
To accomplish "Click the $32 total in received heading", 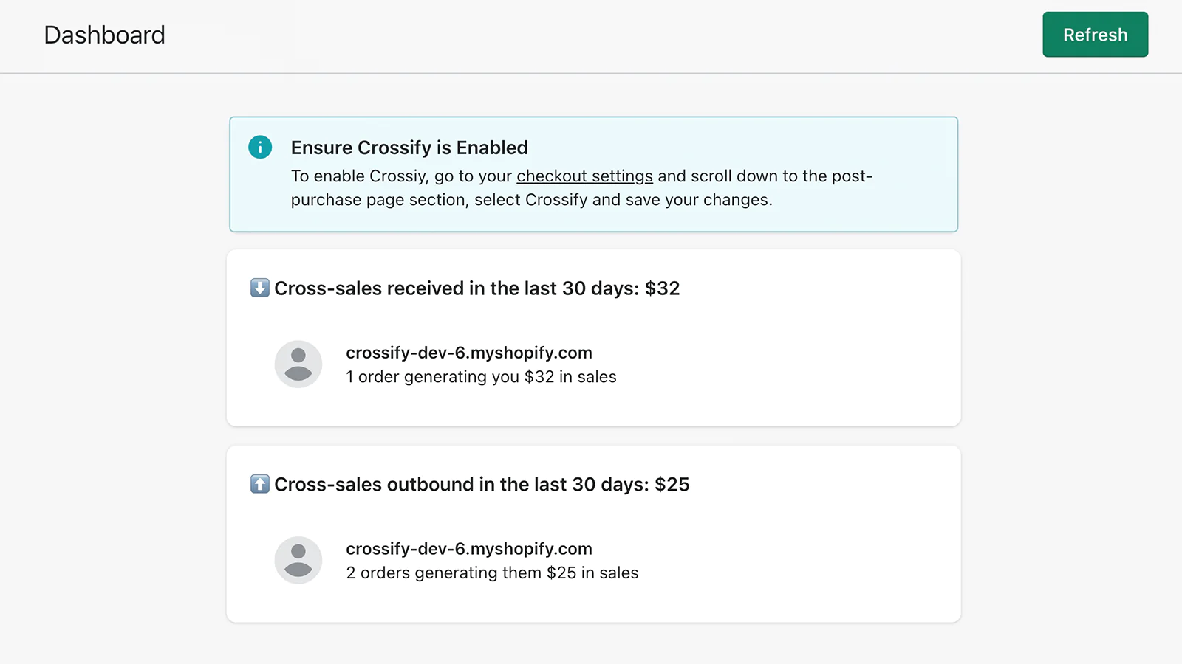I will point(663,288).
